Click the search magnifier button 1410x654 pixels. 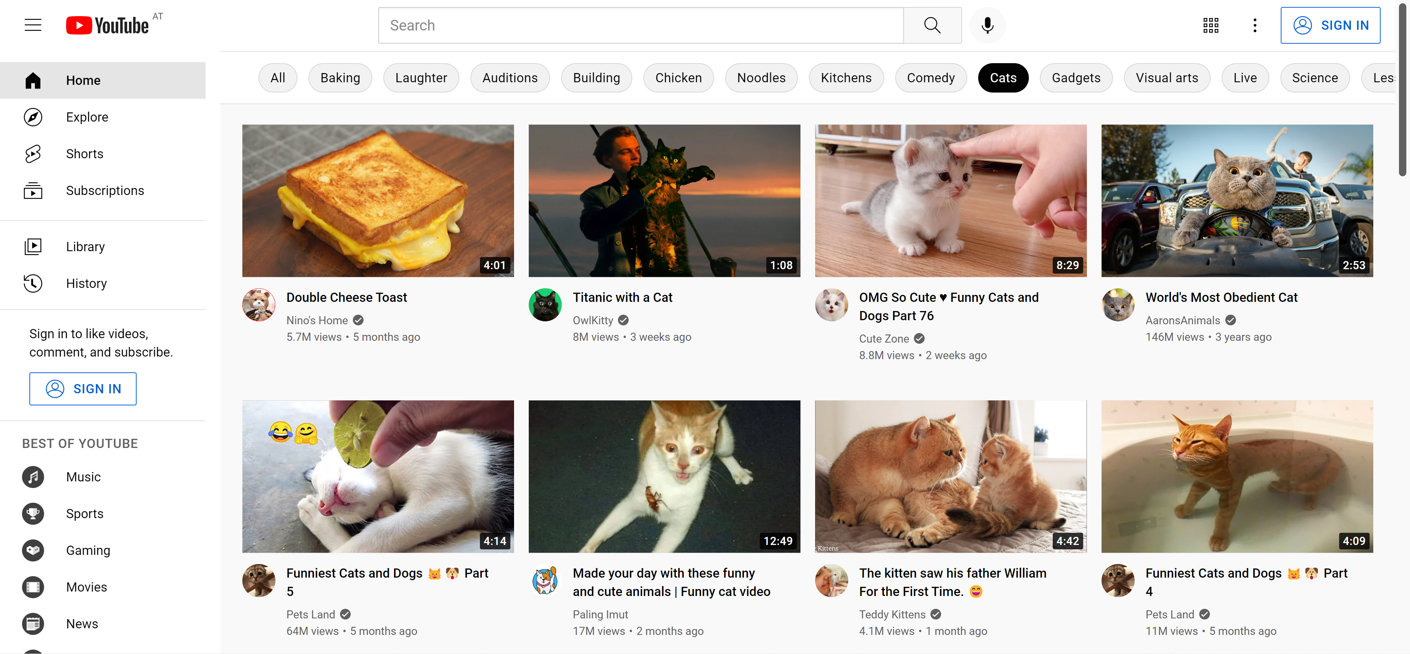pos(932,25)
